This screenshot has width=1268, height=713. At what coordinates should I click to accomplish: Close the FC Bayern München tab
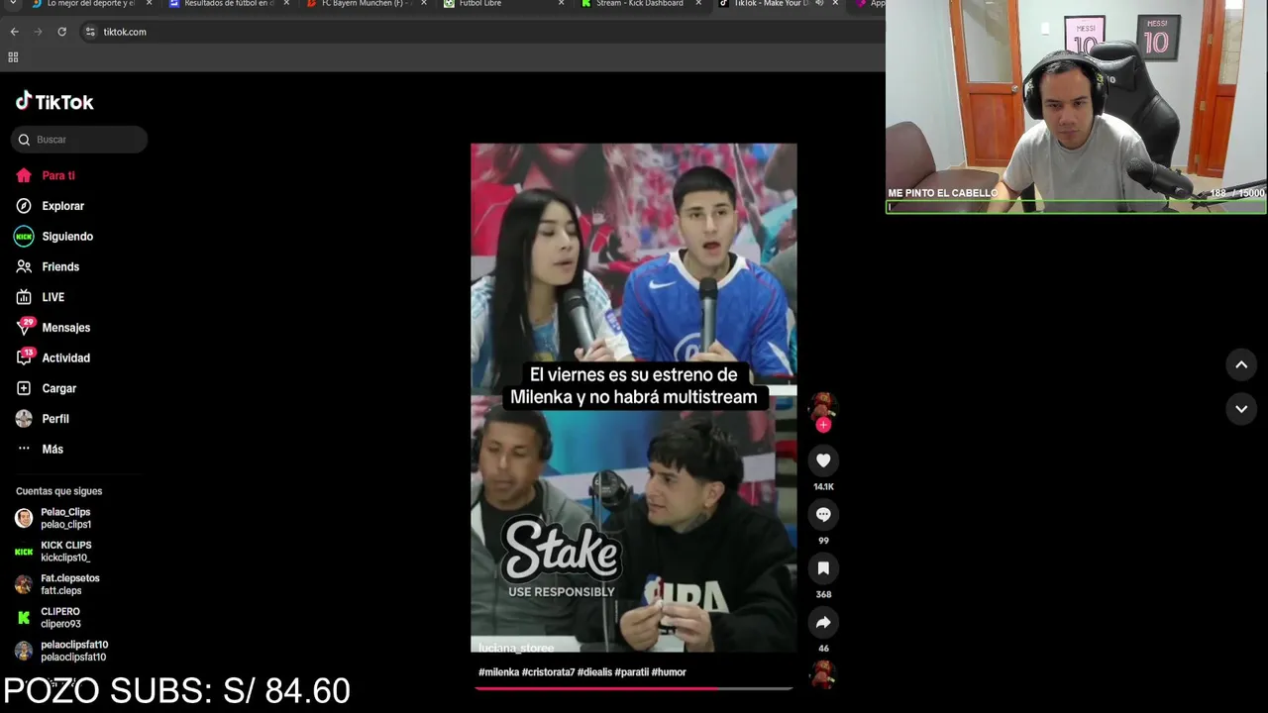point(424,3)
